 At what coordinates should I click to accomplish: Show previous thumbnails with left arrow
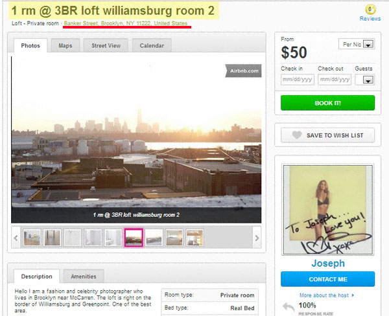16,238
